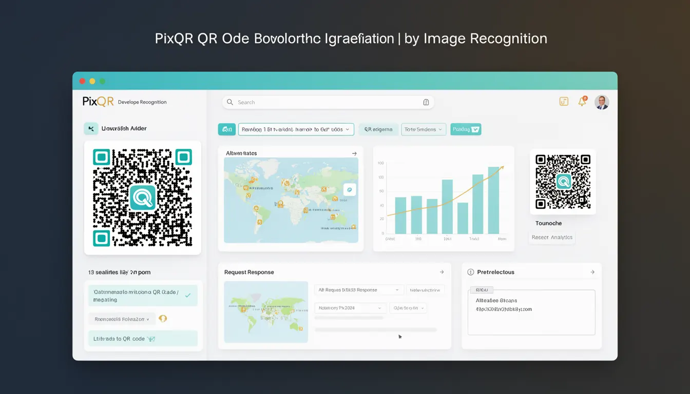Click the teal icon button left of the filter dropdown

226,129
